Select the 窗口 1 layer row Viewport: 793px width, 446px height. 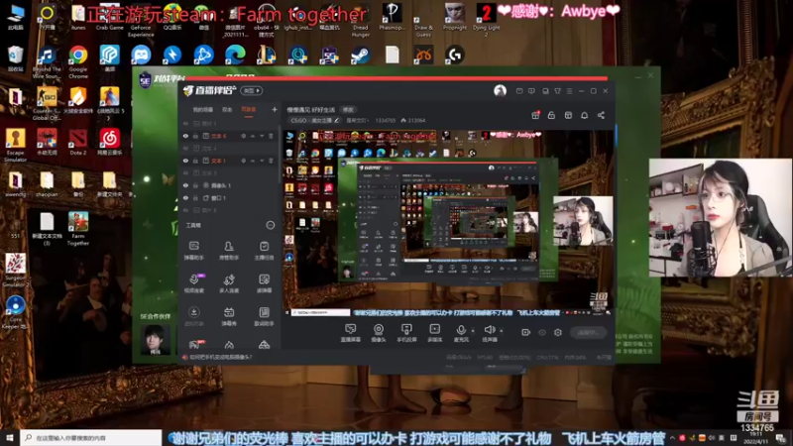click(x=230, y=197)
